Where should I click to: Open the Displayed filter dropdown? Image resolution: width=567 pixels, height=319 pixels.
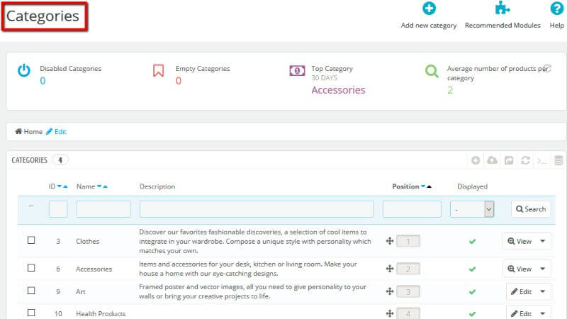[472, 209]
